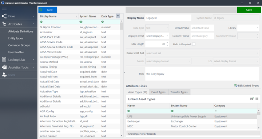This screenshot has width=262, height=139.
Task: Decrease Max Length with down stepper arrow
Action: pyautogui.click(x=167, y=46)
